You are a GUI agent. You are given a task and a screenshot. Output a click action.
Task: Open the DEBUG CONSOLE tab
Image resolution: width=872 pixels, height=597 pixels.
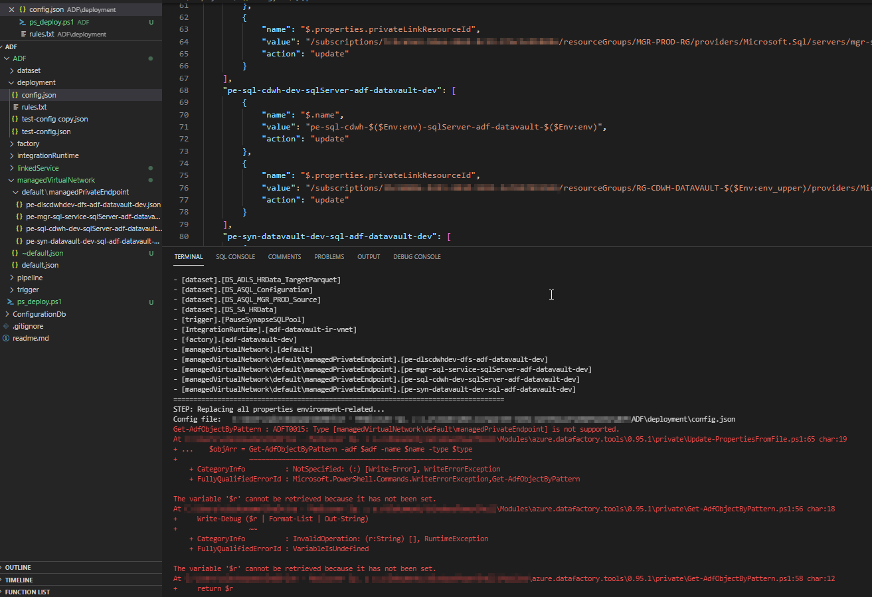416,256
